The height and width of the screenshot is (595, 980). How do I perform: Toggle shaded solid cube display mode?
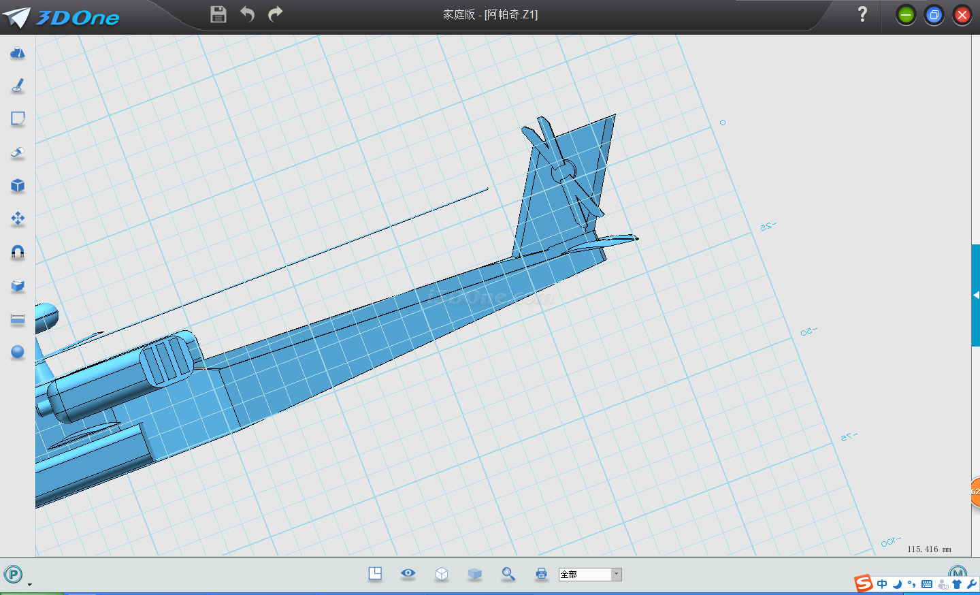coord(475,574)
